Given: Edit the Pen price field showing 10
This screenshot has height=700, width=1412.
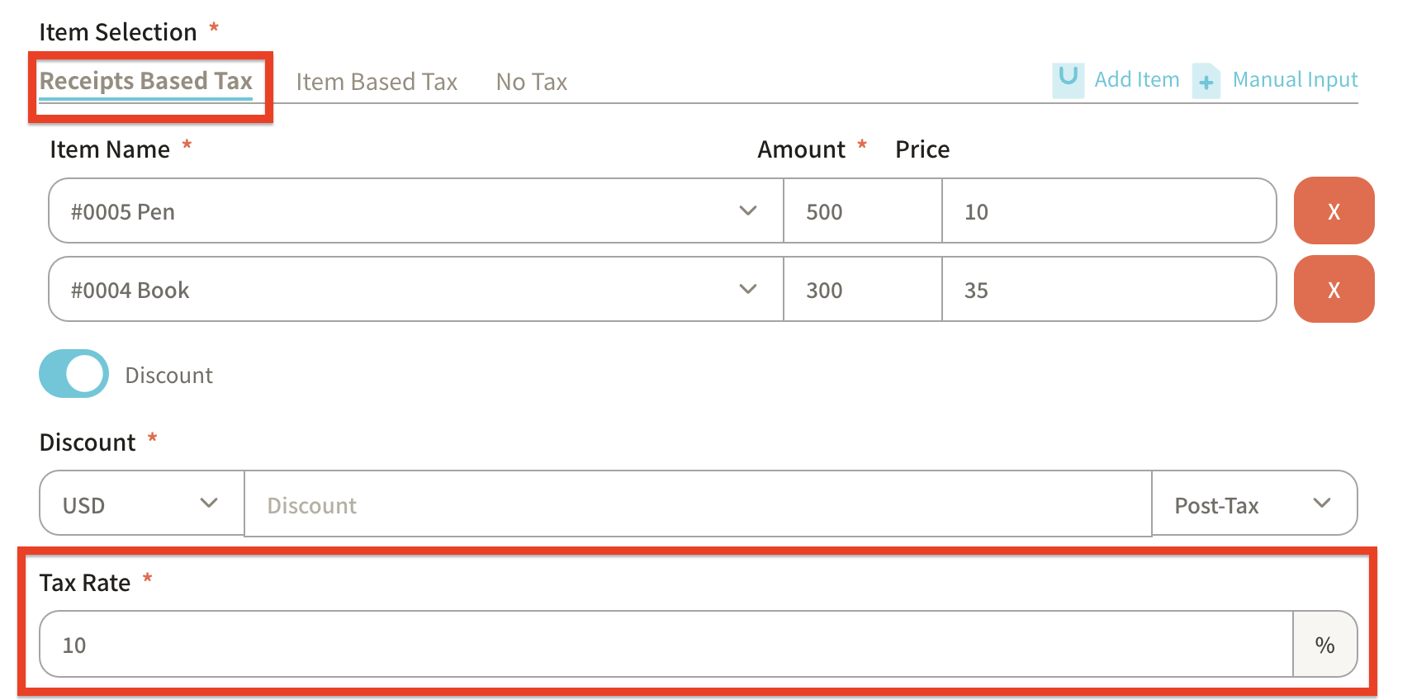Looking at the screenshot, I should click(1108, 211).
